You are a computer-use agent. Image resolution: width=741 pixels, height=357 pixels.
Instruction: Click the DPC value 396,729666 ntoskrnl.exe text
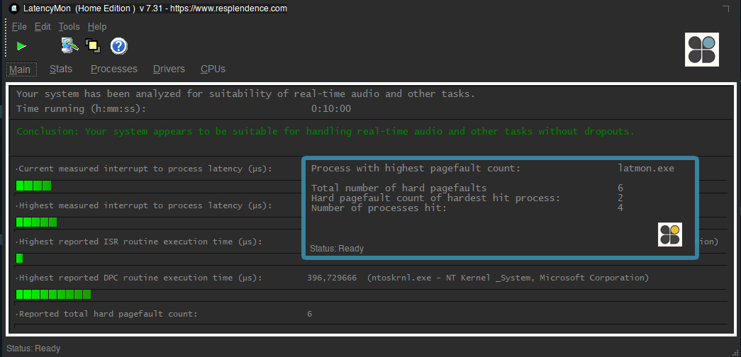coord(478,278)
